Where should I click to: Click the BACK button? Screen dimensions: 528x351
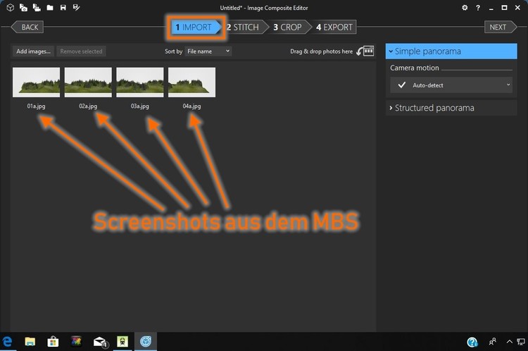click(x=27, y=27)
